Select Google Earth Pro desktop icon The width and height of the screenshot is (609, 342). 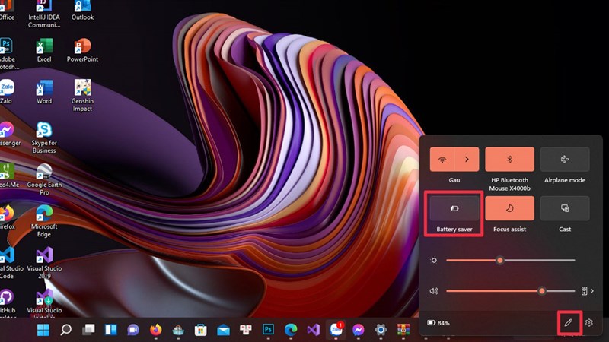click(44, 179)
